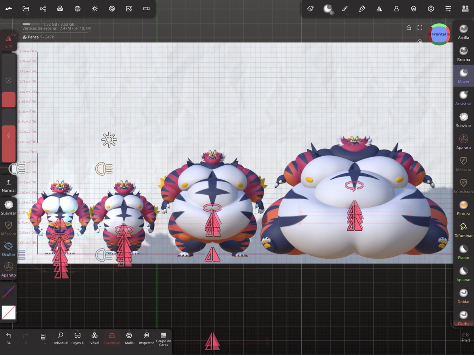This screenshot has height=355, width=474.
Task: Select the Doblar tool
Action: coord(464,297)
